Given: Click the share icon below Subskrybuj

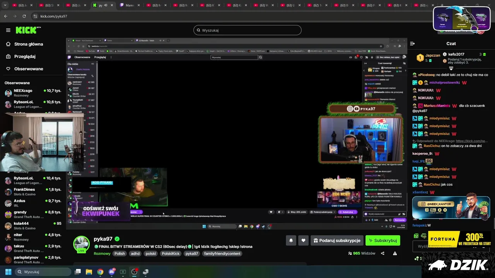Looking at the screenshot, I should click(x=382, y=253).
